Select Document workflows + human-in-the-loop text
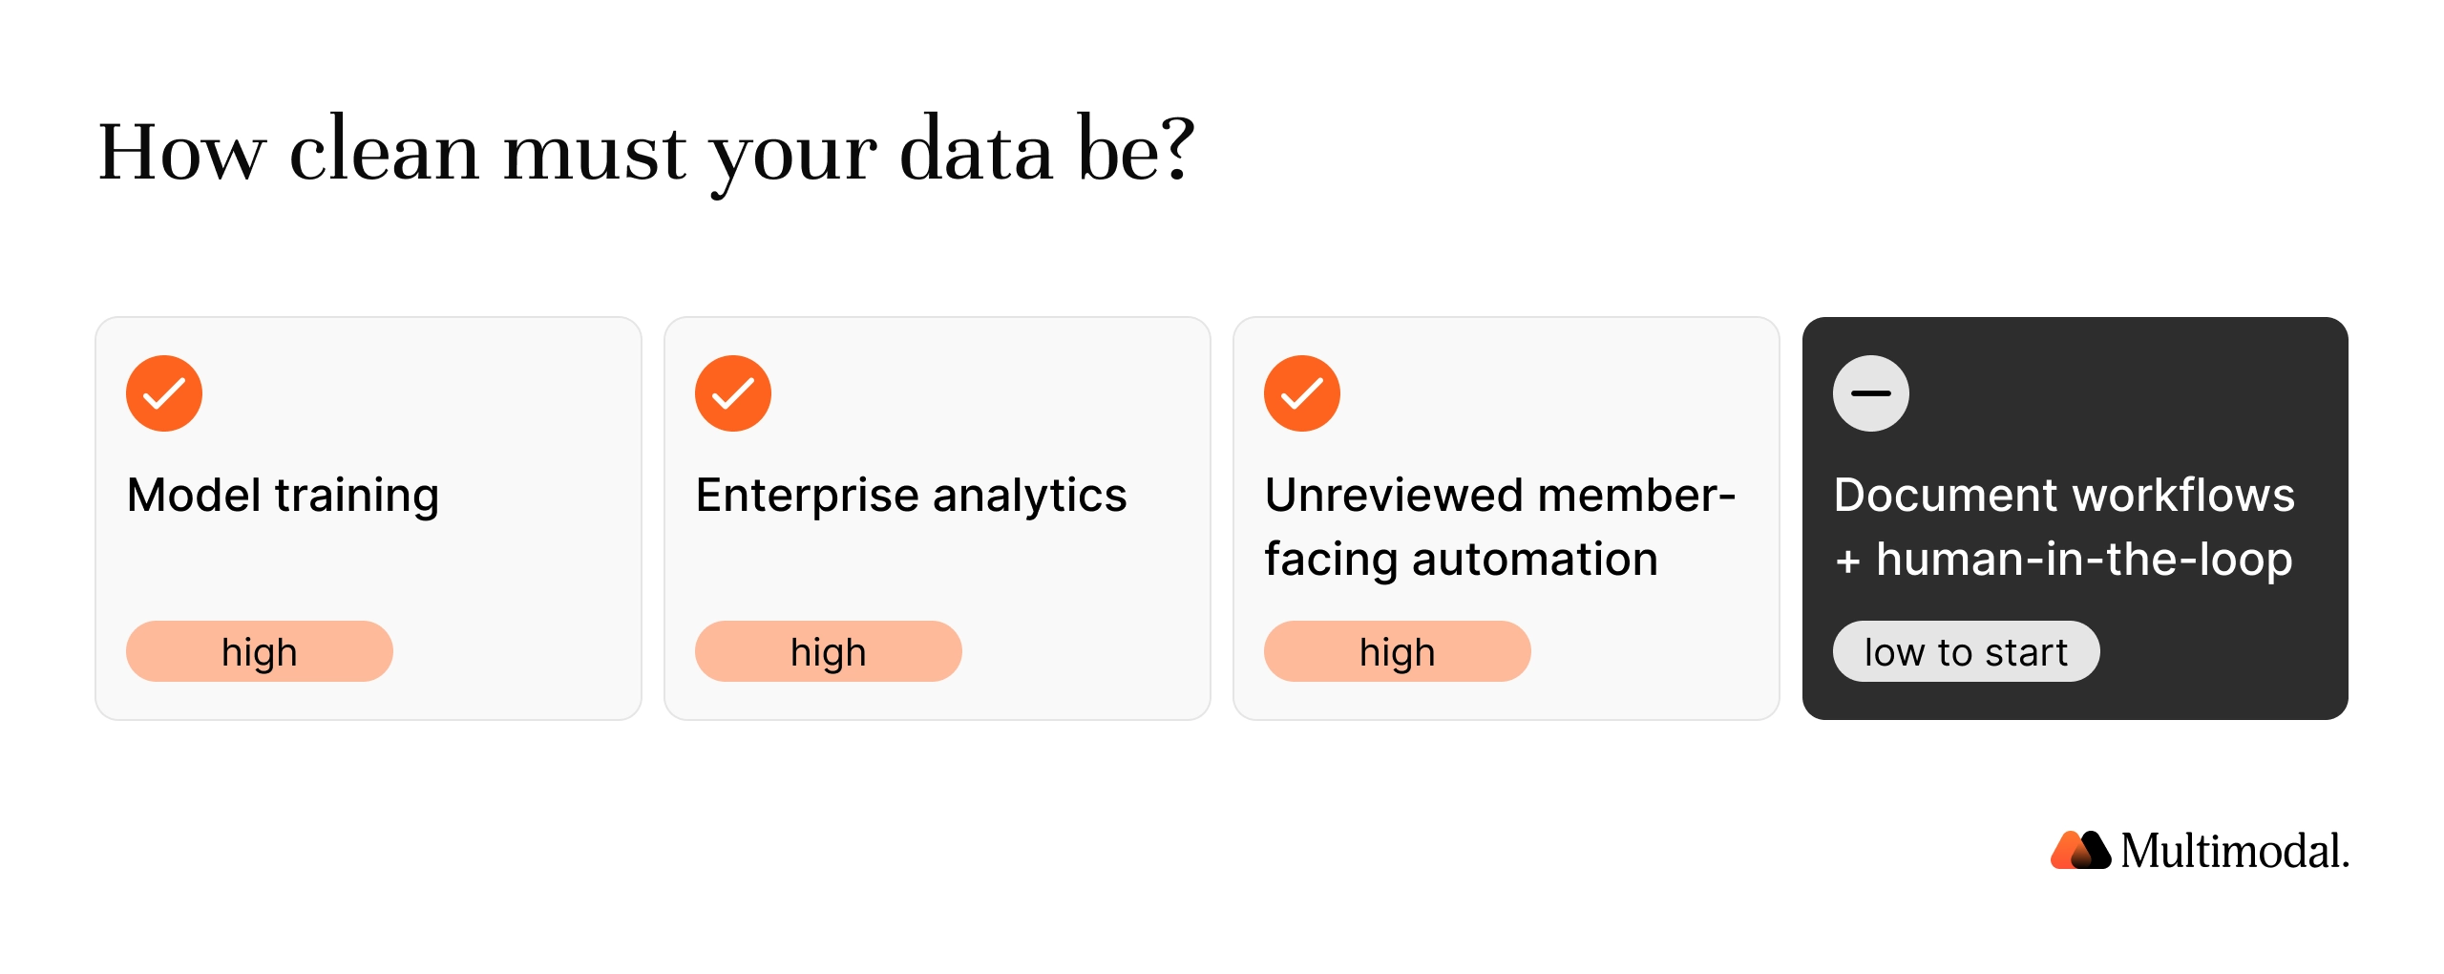Image resolution: width=2444 pixels, height=974 pixels. click(x=2064, y=527)
